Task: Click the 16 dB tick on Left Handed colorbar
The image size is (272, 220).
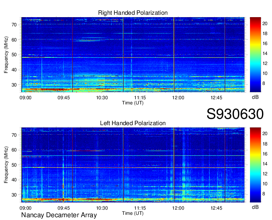Action: tap(265, 153)
